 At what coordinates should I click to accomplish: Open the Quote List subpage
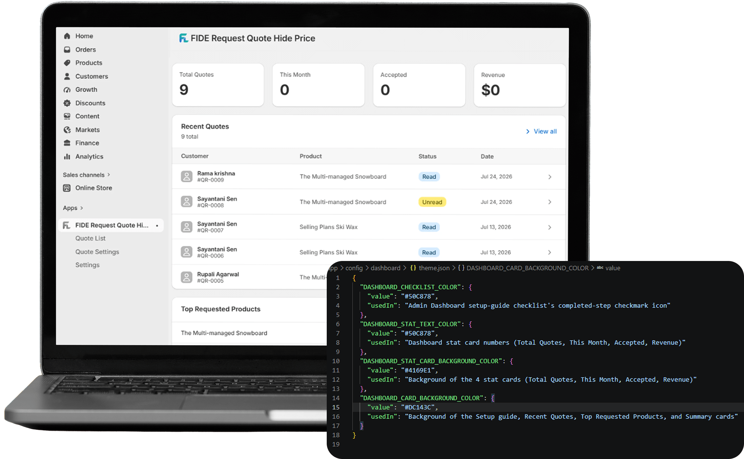pyautogui.click(x=90, y=238)
